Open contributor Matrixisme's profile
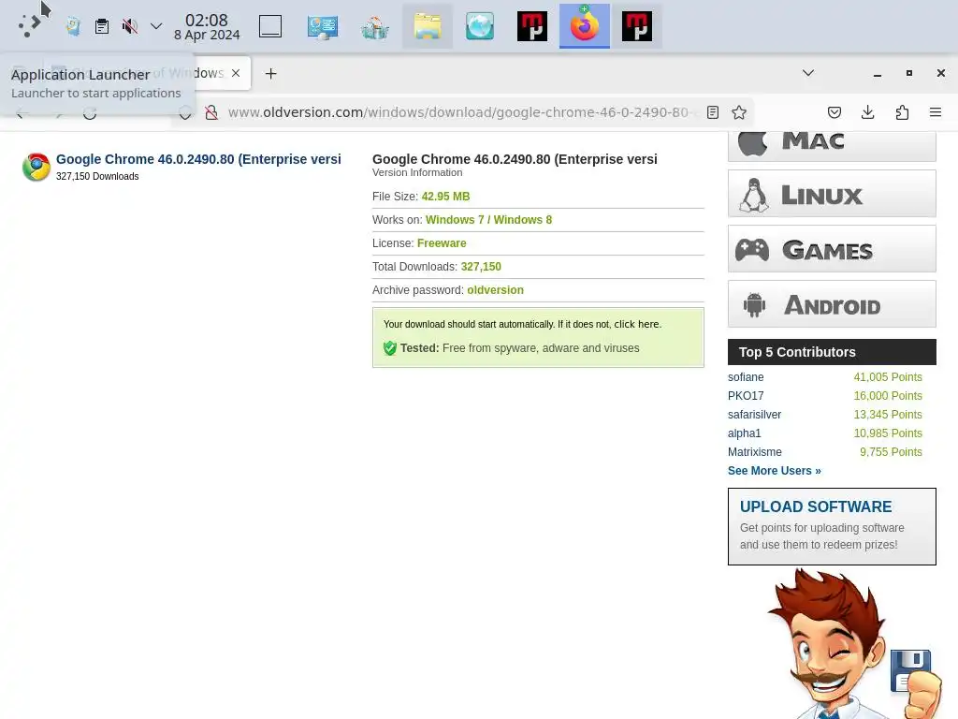 pyautogui.click(x=755, y=452)
